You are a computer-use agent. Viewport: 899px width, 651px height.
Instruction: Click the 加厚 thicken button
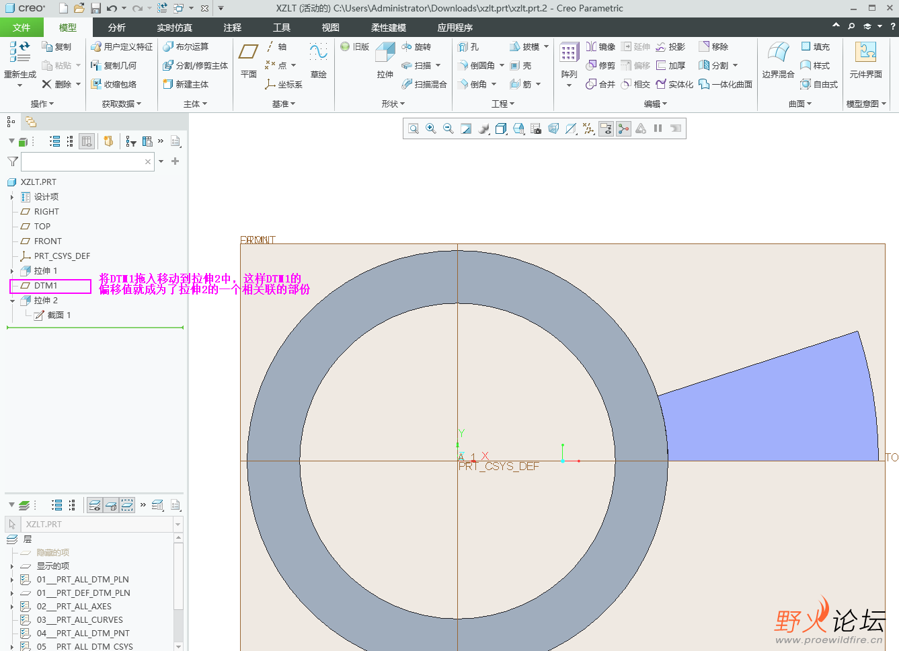tap(670, 65)
